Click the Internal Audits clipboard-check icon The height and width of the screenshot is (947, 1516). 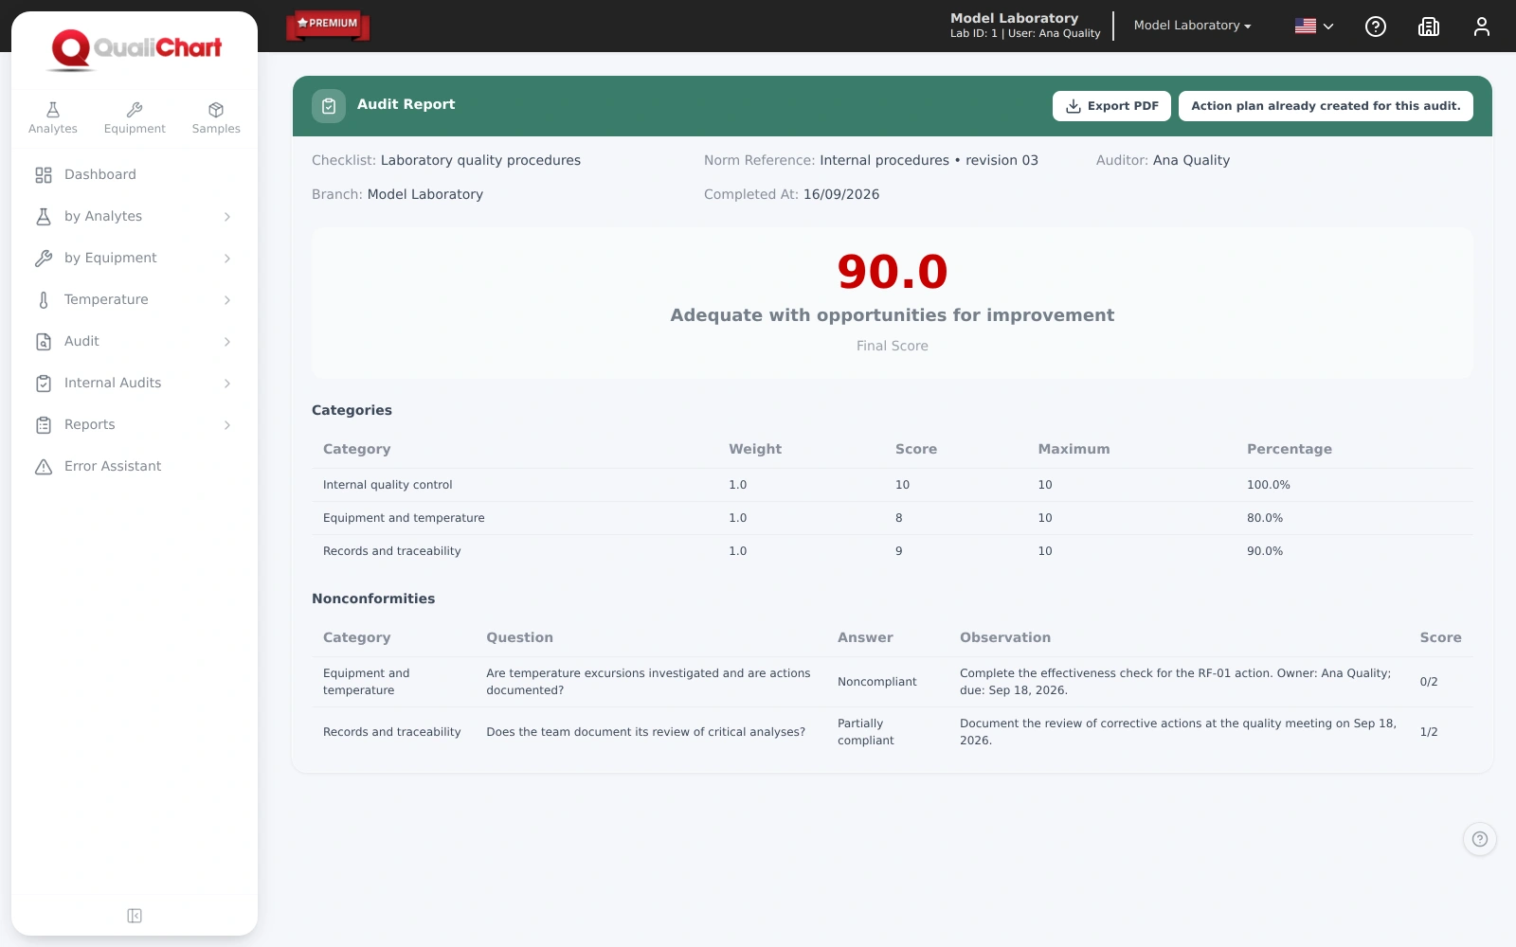(44, 384)
